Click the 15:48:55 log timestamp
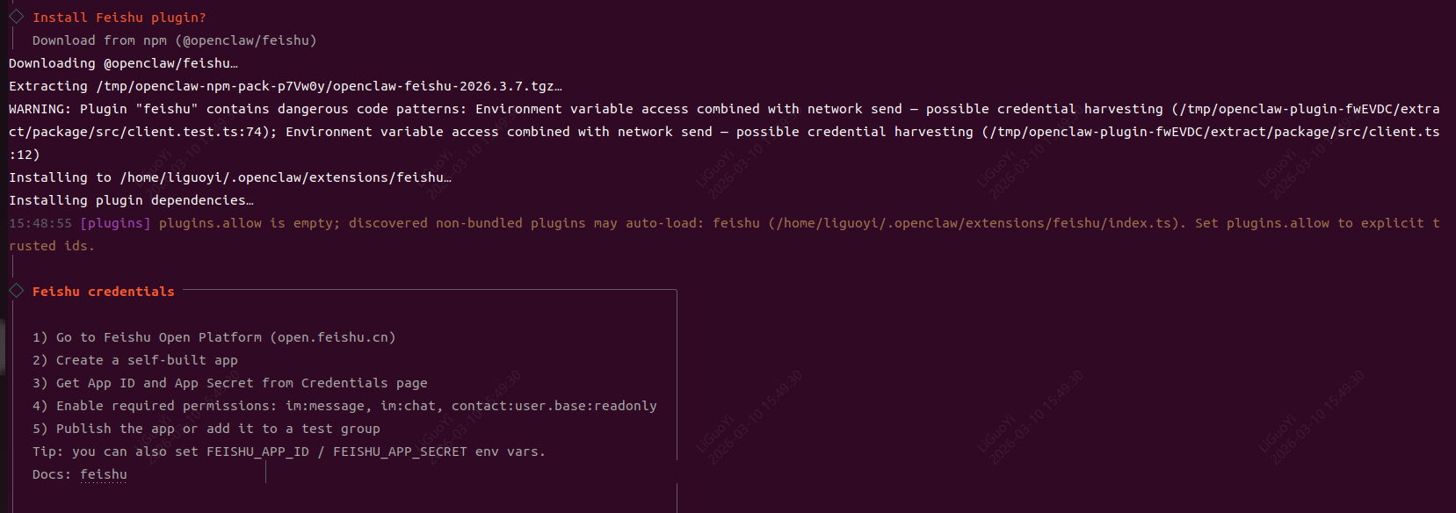The height and width of the screenshot is (513, 1456). tap(40, 223)
